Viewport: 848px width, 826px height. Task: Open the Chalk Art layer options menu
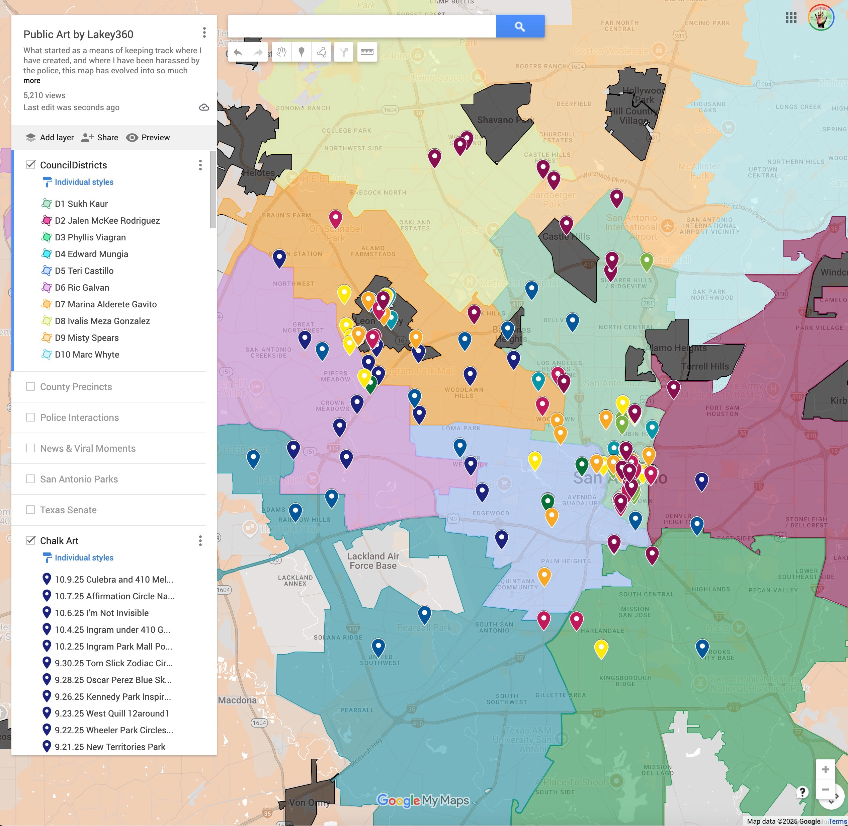click(x=200, y=540)
